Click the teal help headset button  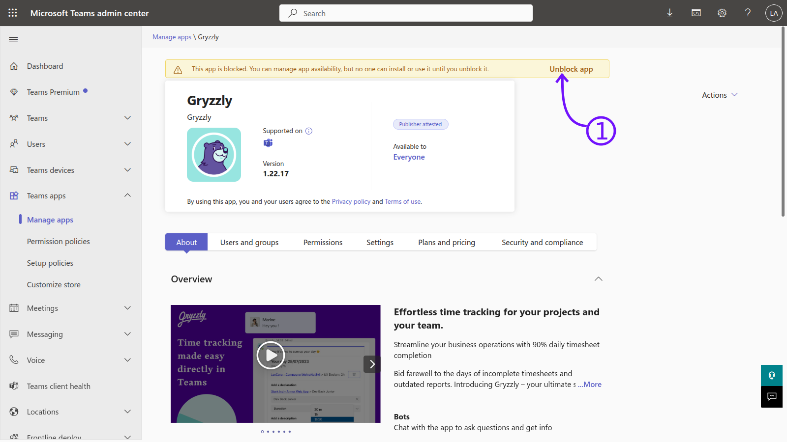click(x=772, y=376)
